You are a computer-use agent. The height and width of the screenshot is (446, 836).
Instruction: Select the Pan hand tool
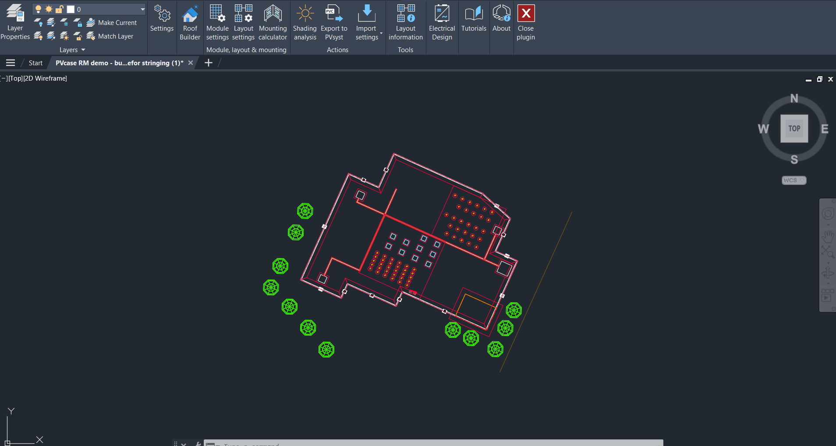(828, 237)
